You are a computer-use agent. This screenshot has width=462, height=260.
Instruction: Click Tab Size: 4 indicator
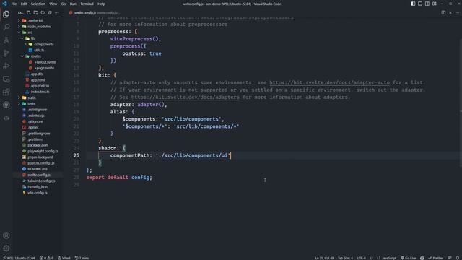[345, 258]
